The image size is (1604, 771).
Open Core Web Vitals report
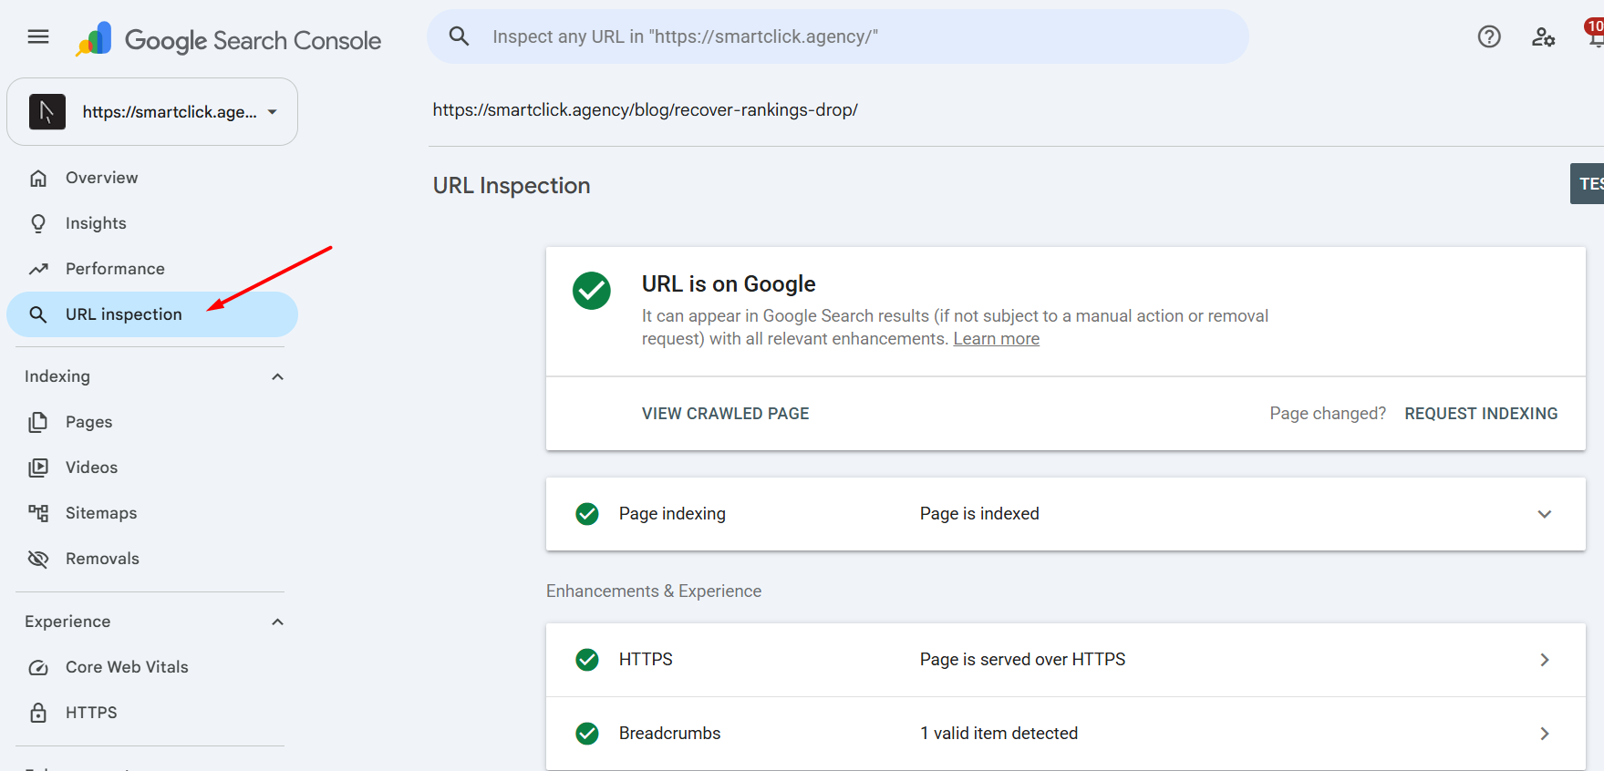pyautogui.click(x=152, y=667)
